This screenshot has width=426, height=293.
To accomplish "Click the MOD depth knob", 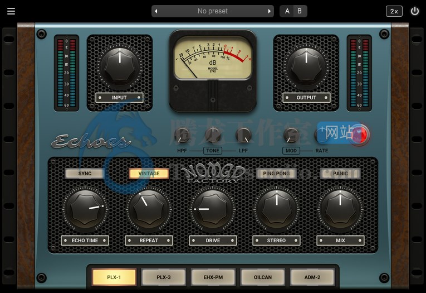I will pyautogui.click(x=291, y=135).
